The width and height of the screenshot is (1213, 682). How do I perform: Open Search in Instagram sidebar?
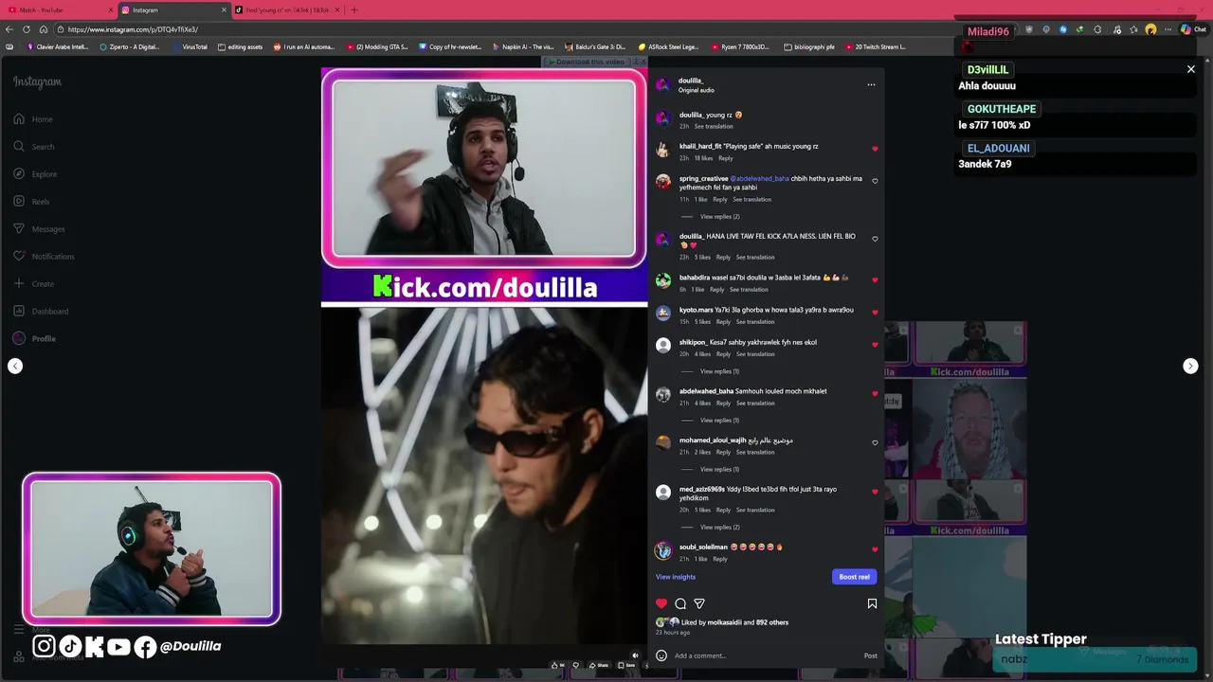[34, 147]
